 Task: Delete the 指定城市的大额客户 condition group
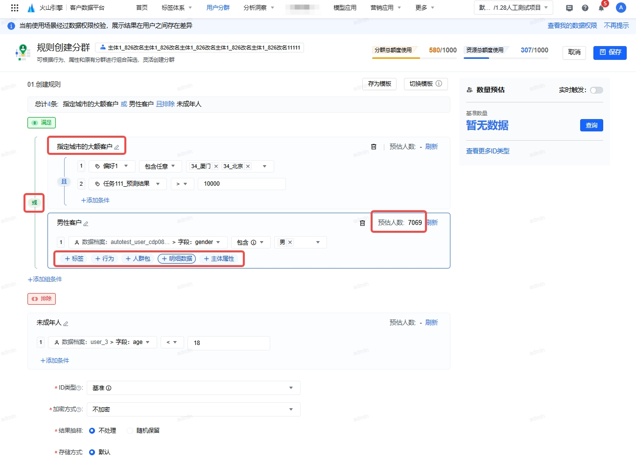(374, 147)
